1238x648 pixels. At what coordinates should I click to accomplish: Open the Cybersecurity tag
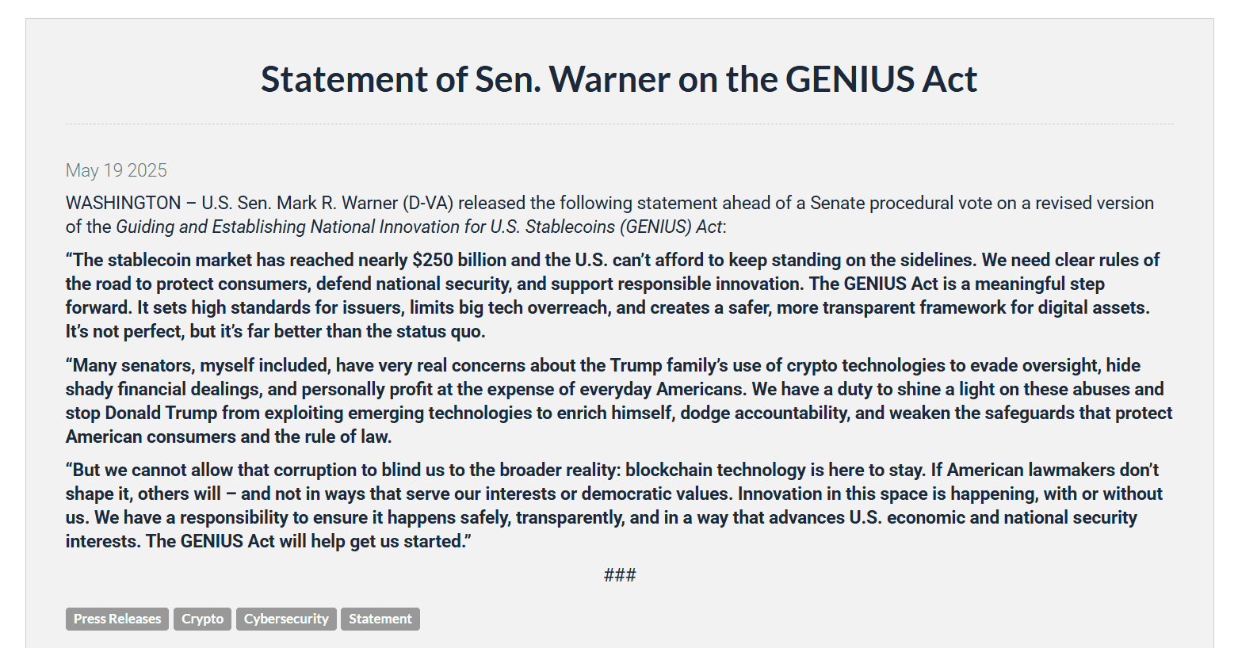286,619
